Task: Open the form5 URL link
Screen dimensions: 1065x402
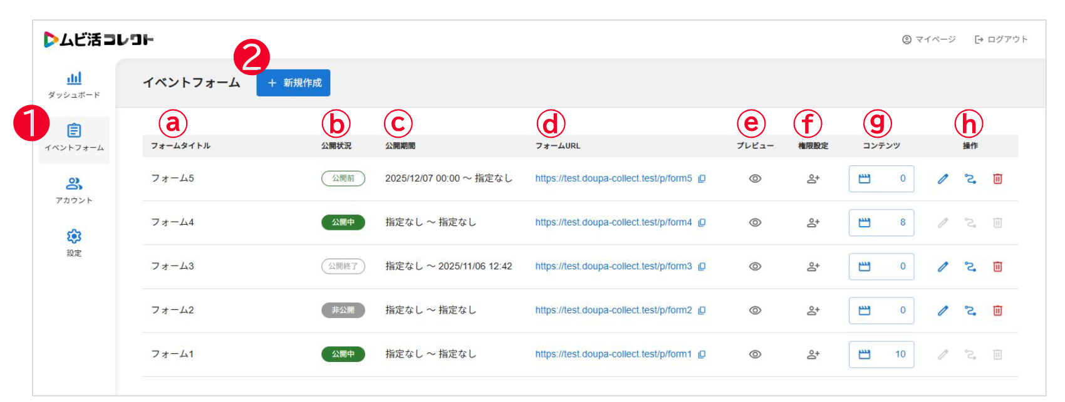Action: 613,178
